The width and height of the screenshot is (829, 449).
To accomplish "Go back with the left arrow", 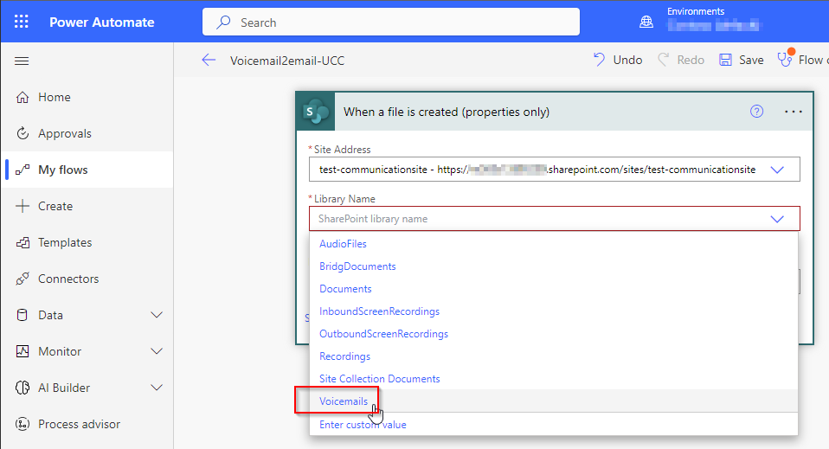I will pos(209,61).
